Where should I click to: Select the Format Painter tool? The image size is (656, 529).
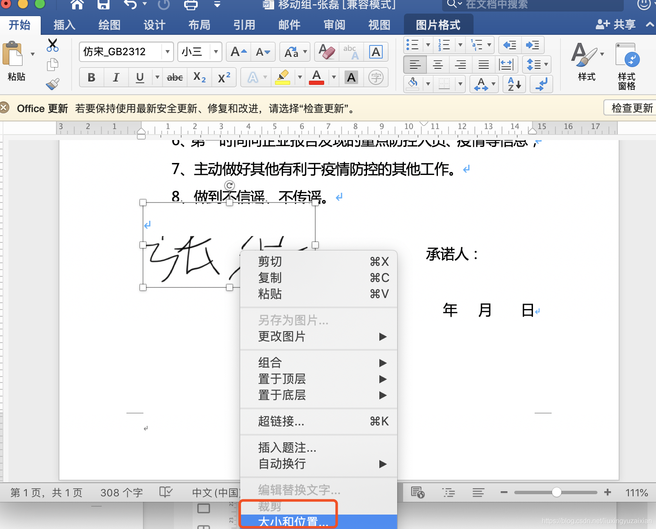pyautogui.click(x=52, y=84)
